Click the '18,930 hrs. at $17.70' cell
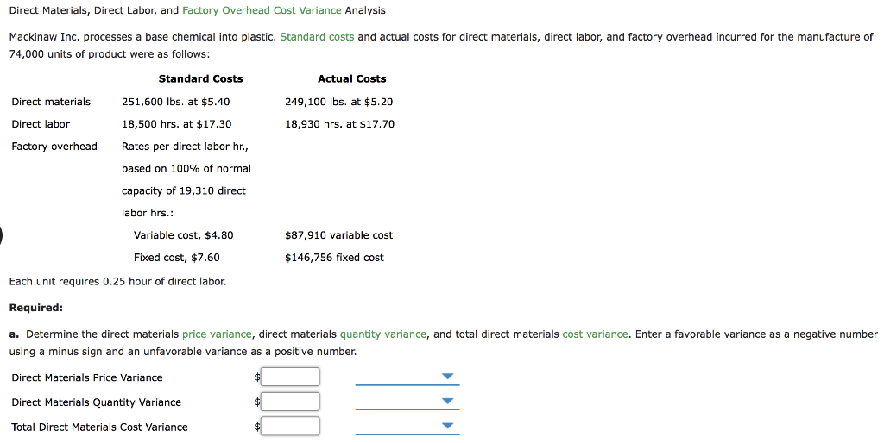The width and height of the screenshot is (884, 443). (x=339, y=124)
